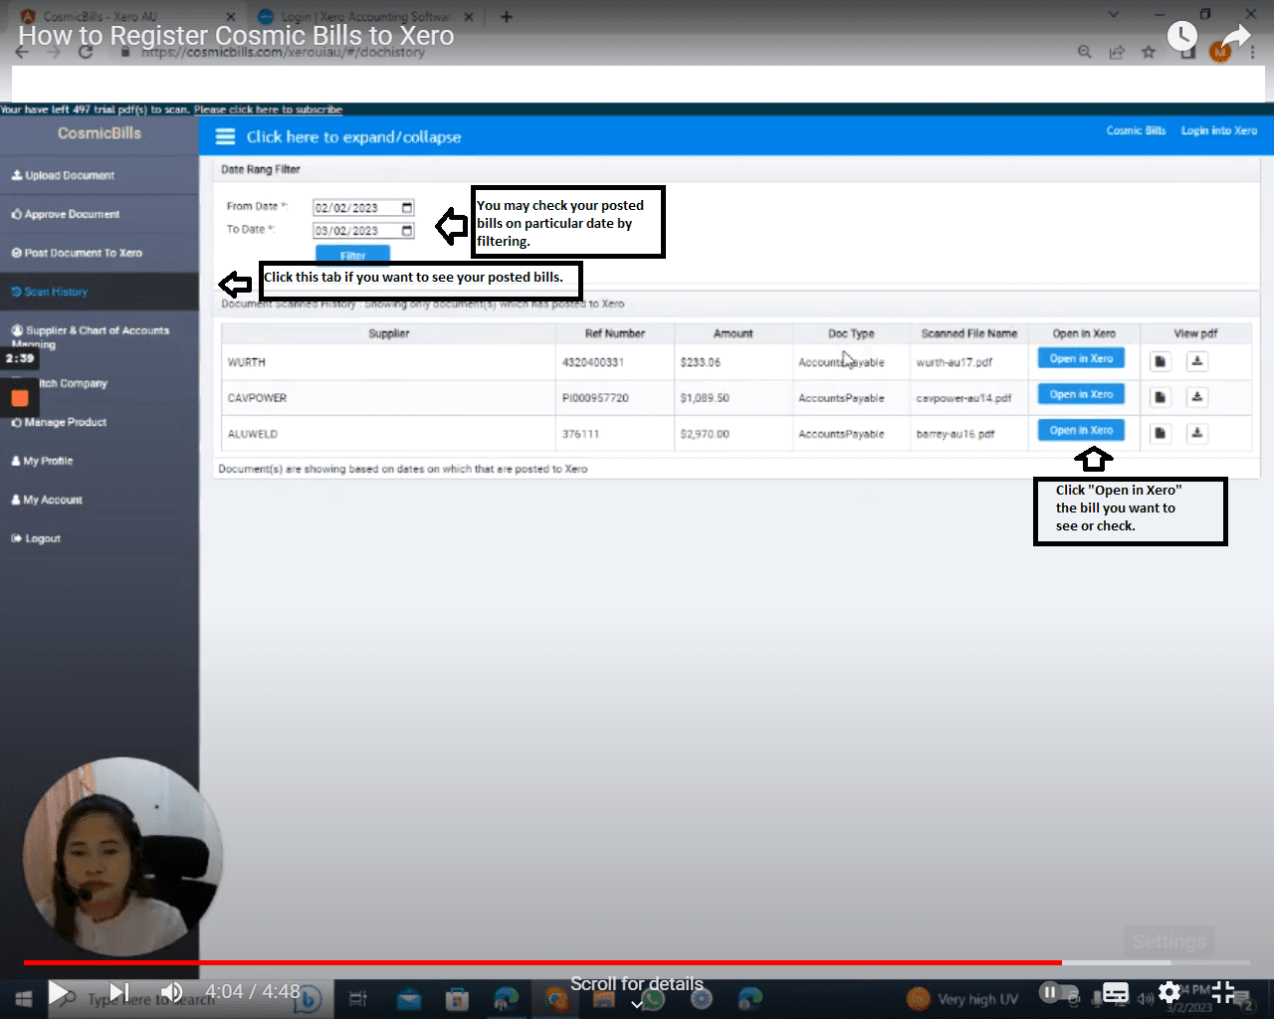The image size is (1274, 1019).
Task: Click the Cosmic Bills header link
Action: [x=1136, y=130]
